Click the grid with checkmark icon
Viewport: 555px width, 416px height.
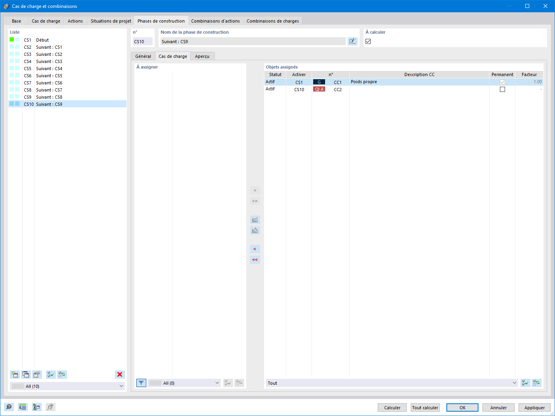pyautogui.click(x=255, y=220)
